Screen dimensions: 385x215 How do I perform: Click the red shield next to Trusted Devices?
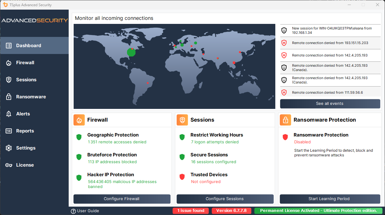click(x=182, y=177)
